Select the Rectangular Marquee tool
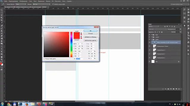 1,12
